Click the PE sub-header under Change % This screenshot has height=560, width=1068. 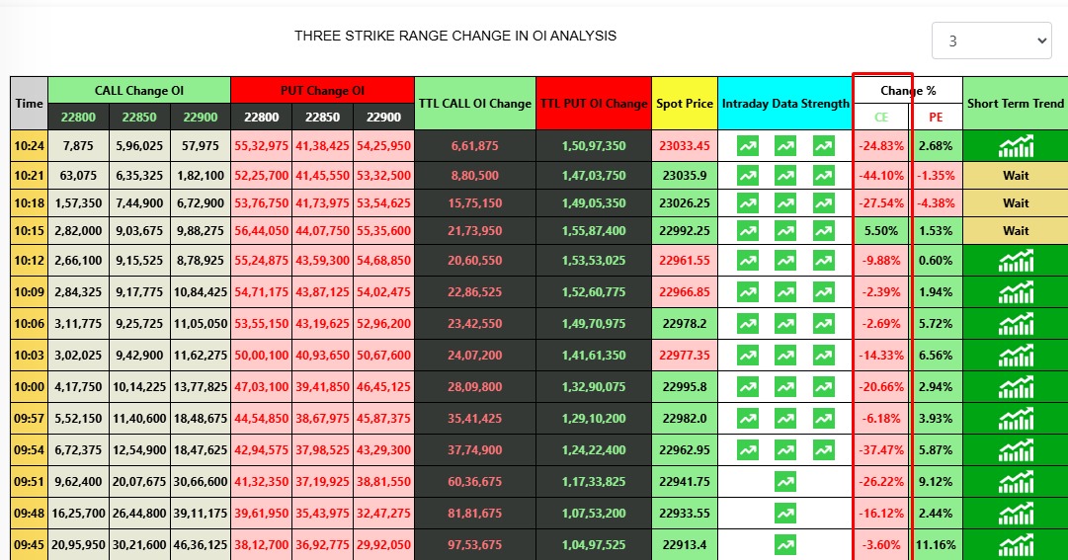[936, 118]
